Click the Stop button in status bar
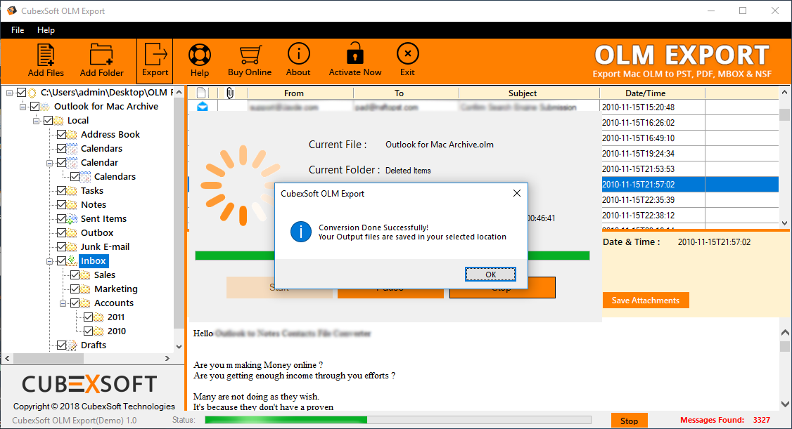The height and width of the screenshot is (429, 792). coord(629,421)
